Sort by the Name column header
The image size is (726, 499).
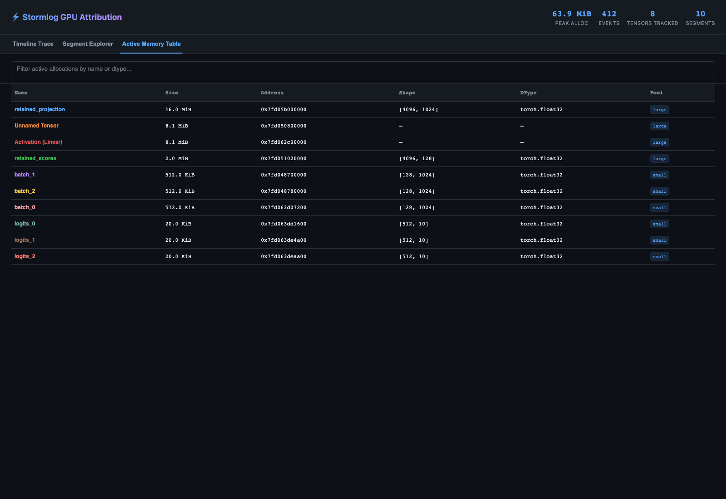click(21, 93)
